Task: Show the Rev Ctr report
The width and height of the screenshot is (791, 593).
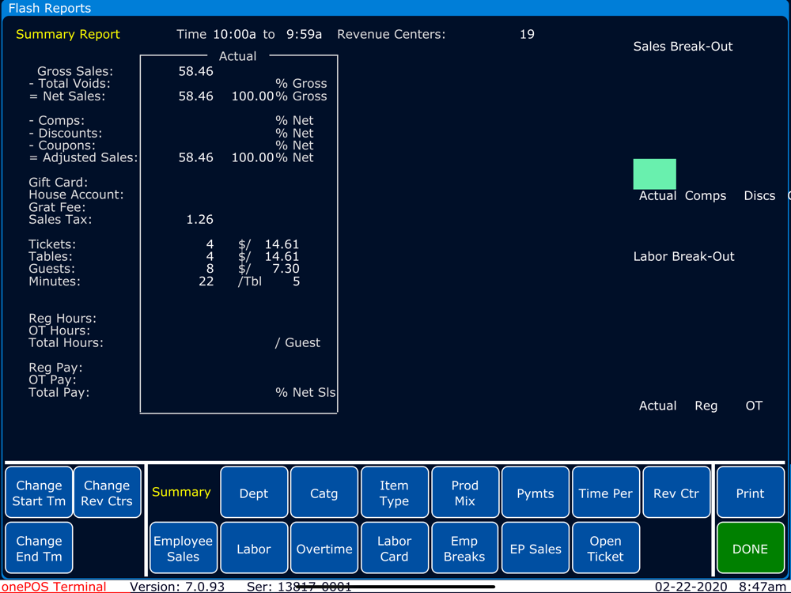Action: click(x=676, y=492)
